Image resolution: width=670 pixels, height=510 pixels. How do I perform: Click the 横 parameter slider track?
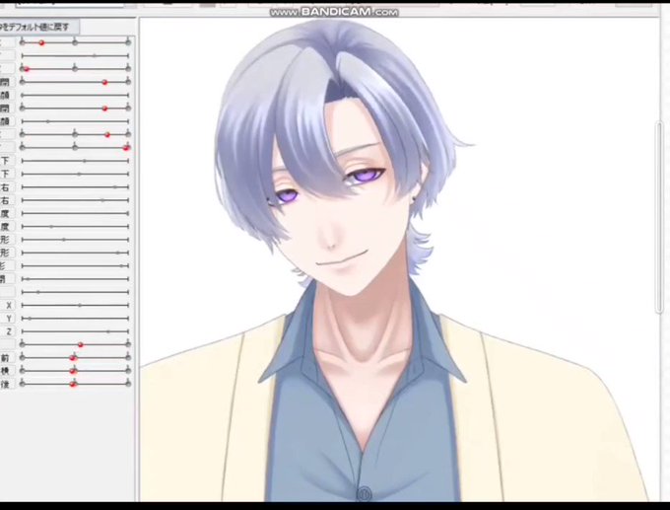(75, 371)
